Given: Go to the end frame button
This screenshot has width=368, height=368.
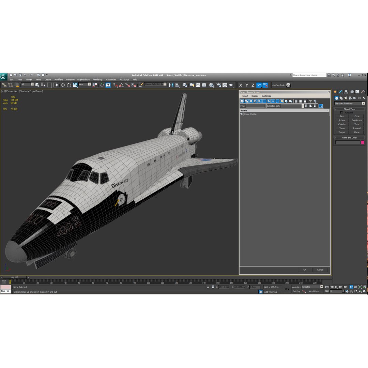Looking at the screenshot, I should click(x=346, y=287).
